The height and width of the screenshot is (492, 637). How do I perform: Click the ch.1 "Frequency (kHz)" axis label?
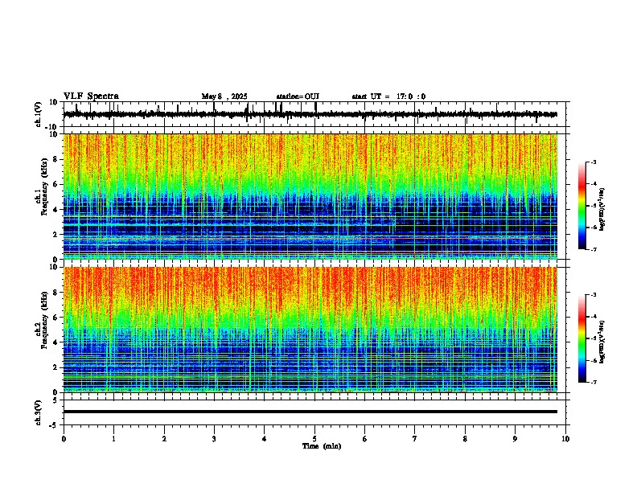(44, 187)
